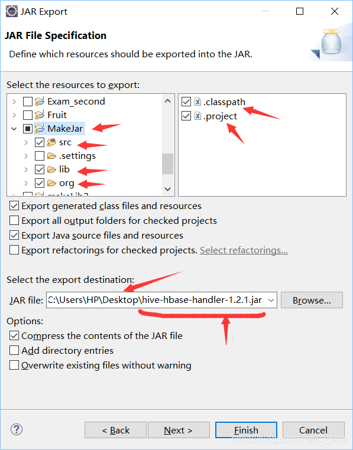This screenshot has height=450, width=353.
Task: Select the .project file icon
Action: click(197, 116)
